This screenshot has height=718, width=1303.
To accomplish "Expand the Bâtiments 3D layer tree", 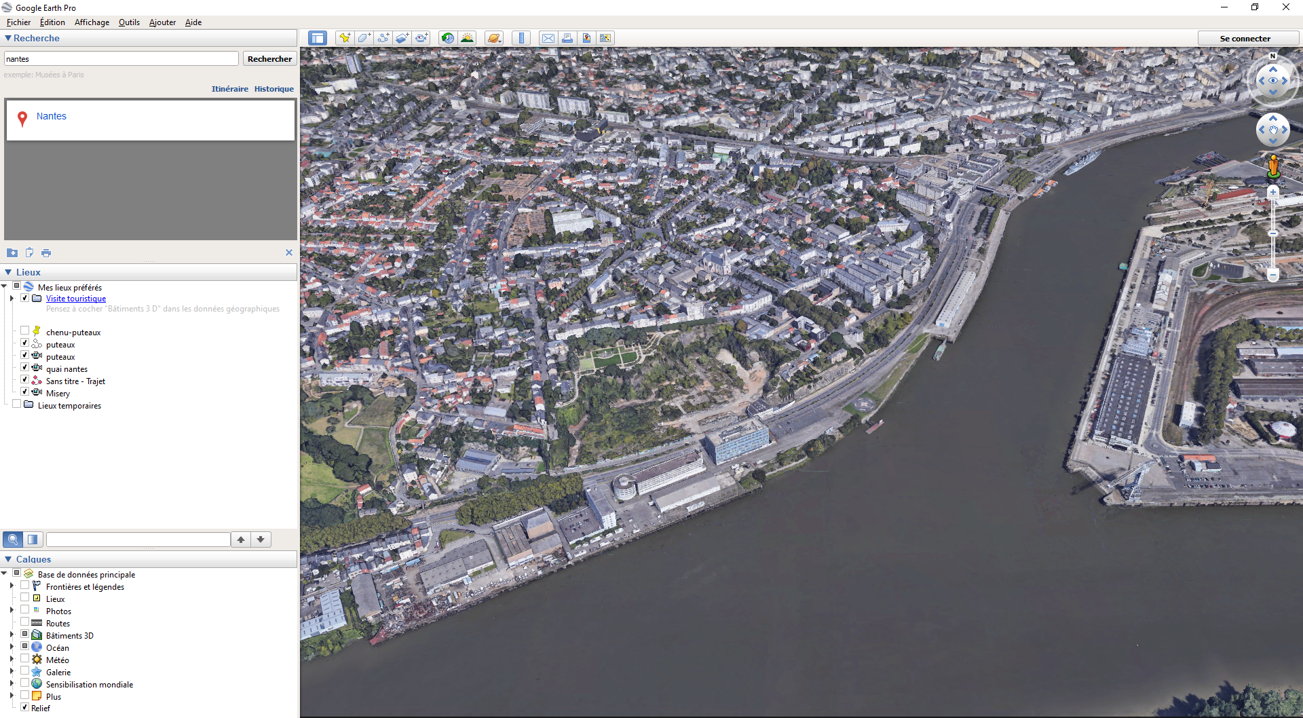I will (x=12, y=635).
